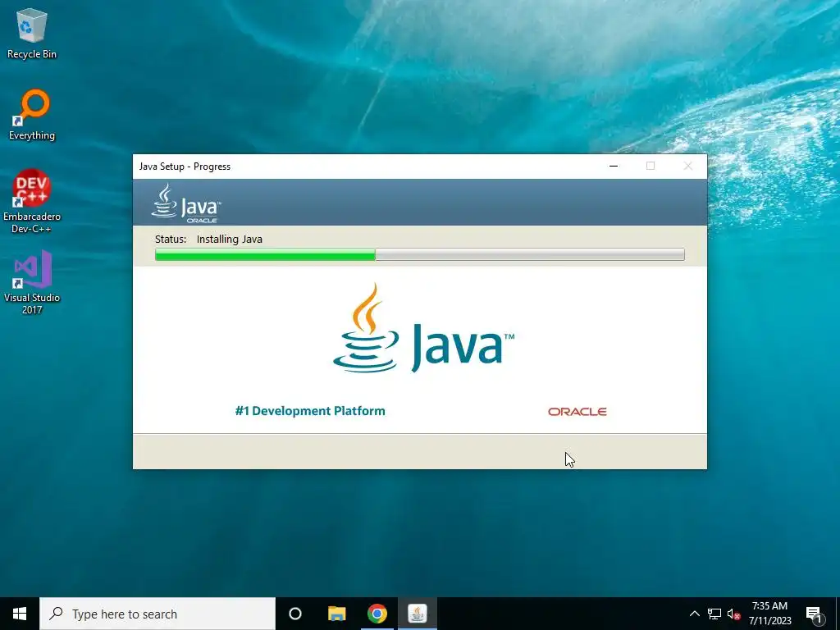Image resolution: width=840 pixels, height=630 pixels.
Task: Click the muted volume tray icon
Action: (733, 614)
